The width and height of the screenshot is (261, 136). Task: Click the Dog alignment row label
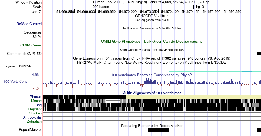38,105
